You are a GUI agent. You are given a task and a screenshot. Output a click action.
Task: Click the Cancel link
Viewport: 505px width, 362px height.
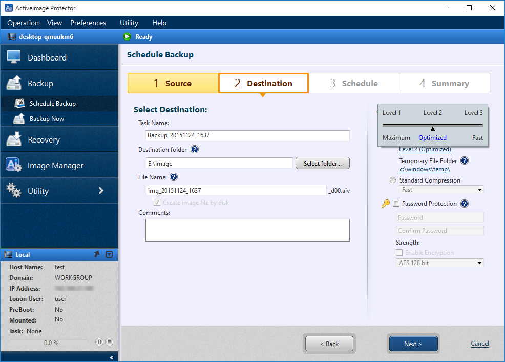coord(479,344)
